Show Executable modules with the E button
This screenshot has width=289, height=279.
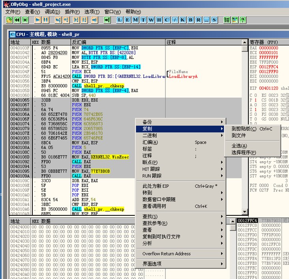click(128, 20)
